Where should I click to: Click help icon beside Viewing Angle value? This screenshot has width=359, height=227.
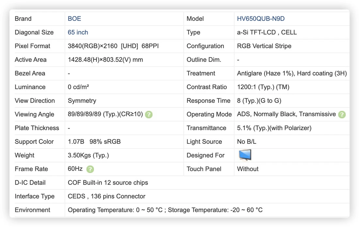coord(149,115)
